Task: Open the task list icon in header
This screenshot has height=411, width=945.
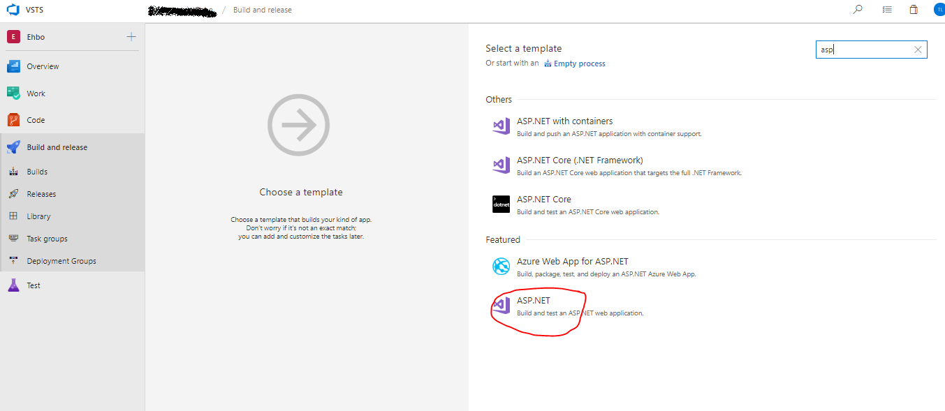Action: coord(887,10)
